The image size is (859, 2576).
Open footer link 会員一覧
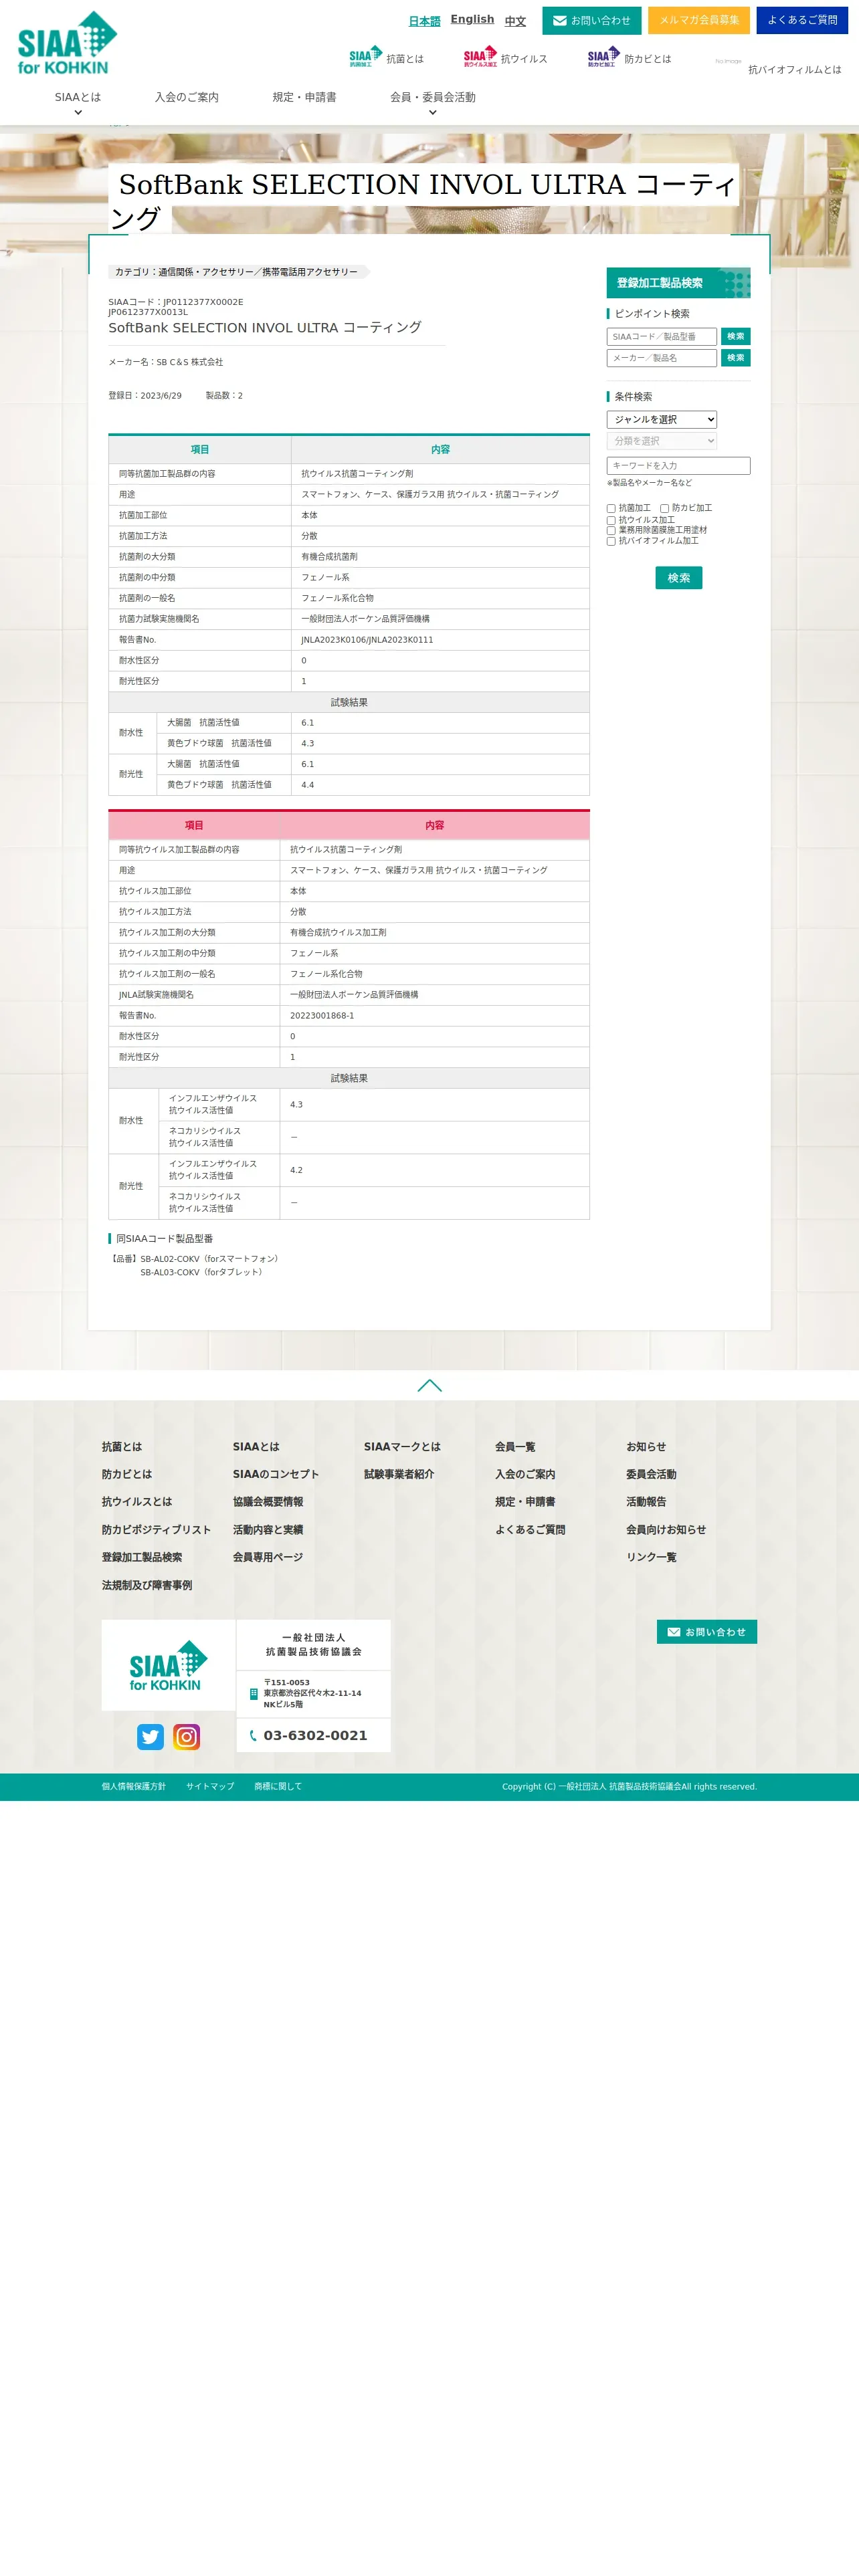515,1447
